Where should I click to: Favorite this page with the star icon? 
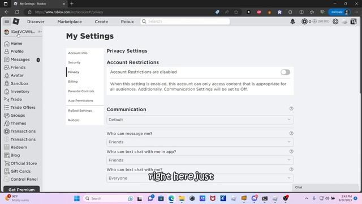point(236,12)
